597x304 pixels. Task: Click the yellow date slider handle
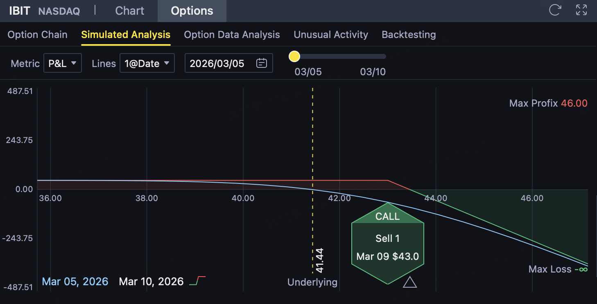coord(294,56)
